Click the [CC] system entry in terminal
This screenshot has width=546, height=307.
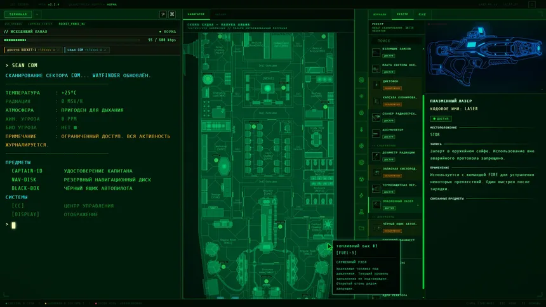pos(18,206)
